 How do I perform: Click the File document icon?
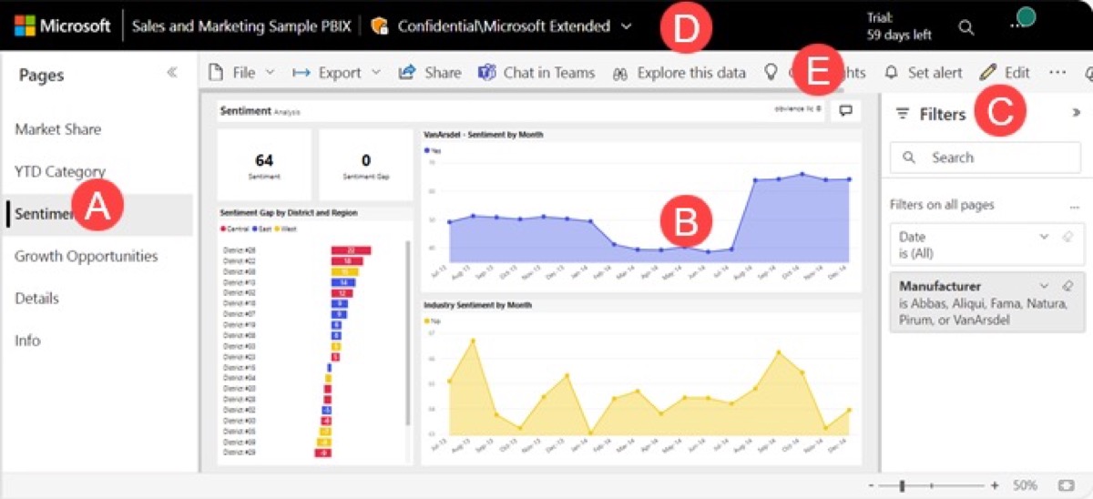tap(216, 73)
